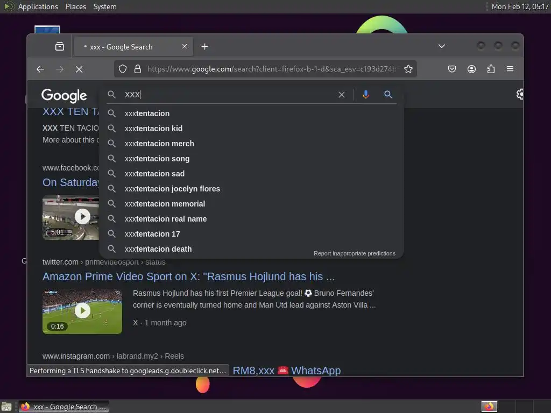Click the padlock site info icon
The image size is (551, 413).
click(x=138, y=69)
